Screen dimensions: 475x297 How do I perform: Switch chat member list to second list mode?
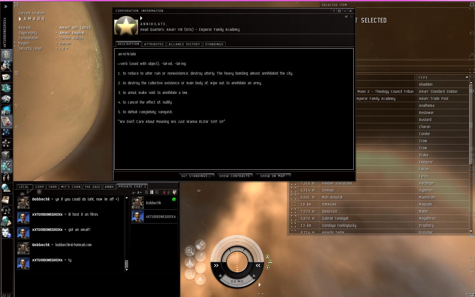coord(152,192)
